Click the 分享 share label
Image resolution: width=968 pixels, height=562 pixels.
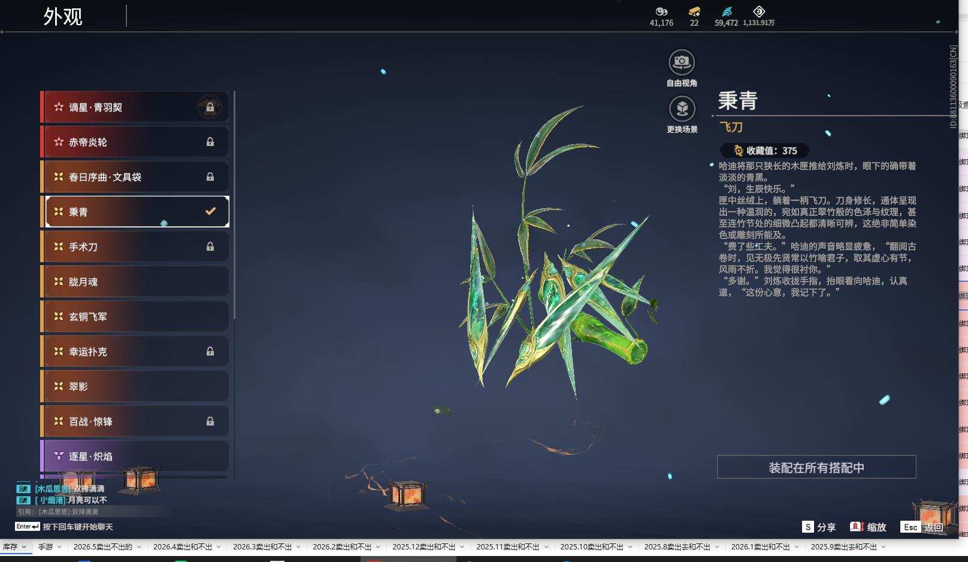826,527
